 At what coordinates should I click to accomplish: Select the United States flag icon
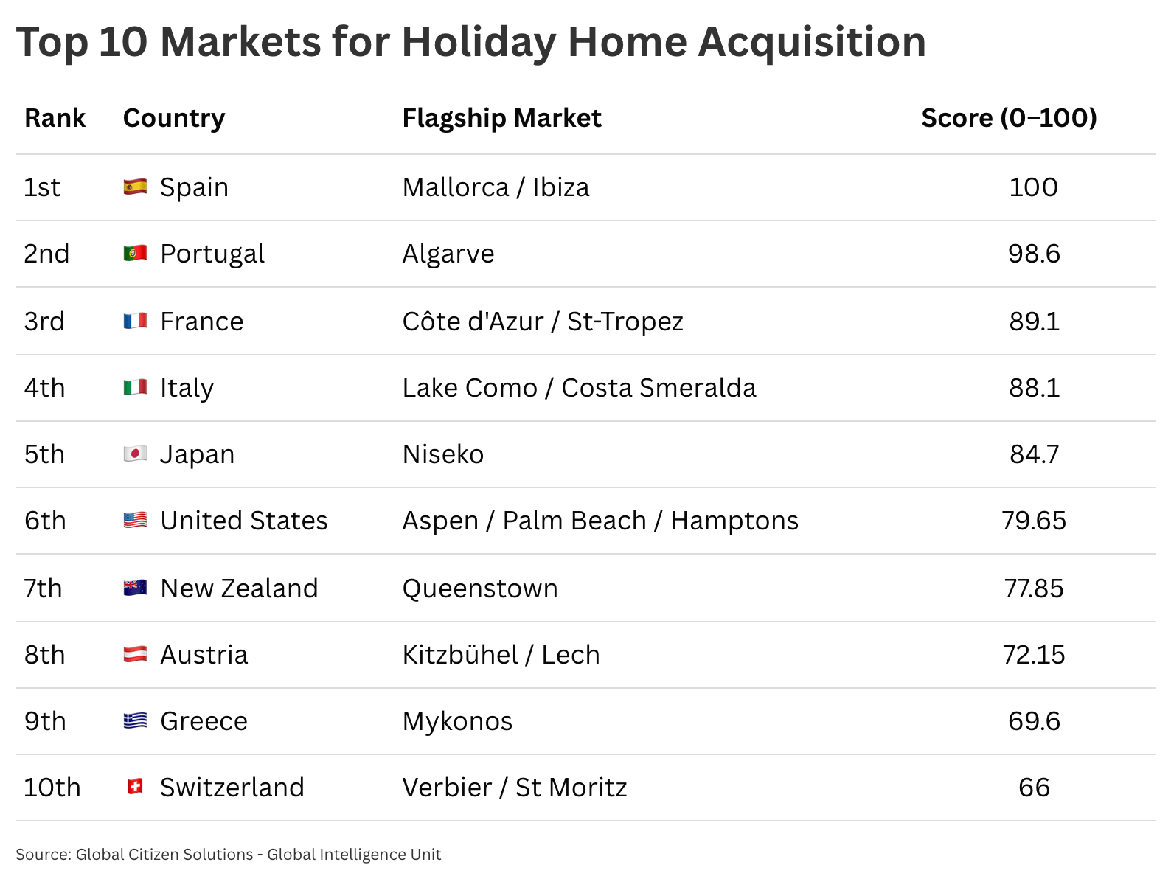[x=135, y=521]
